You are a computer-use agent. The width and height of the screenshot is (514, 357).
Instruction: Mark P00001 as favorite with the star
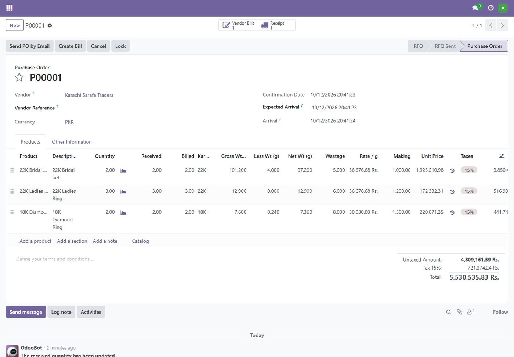tap(19, 77)
